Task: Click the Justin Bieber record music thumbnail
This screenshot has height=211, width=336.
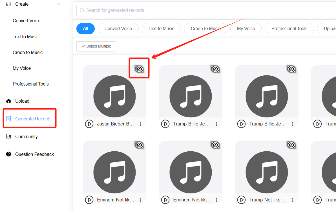Action: [115, 96]
